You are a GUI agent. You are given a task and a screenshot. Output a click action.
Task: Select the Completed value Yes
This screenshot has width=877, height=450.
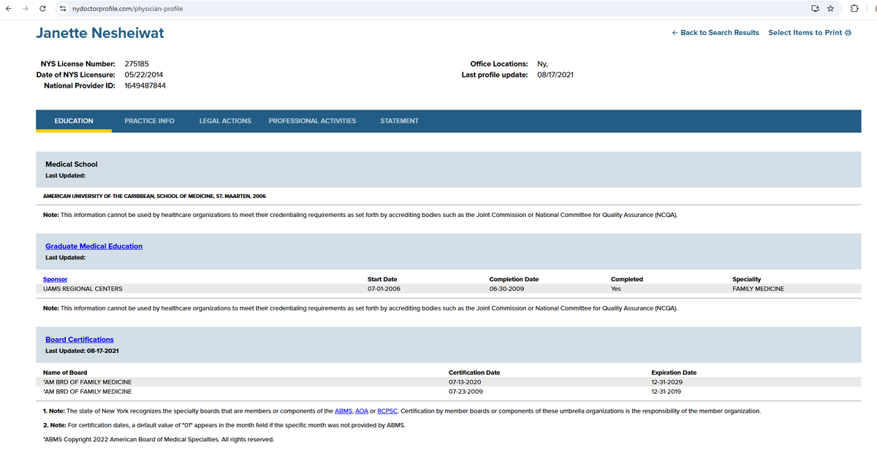tap(616, 289)
